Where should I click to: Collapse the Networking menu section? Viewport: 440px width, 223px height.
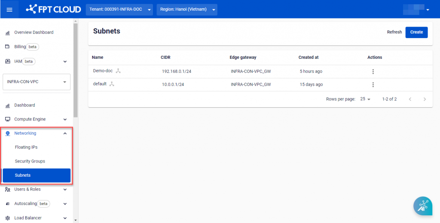coord(65,133)
